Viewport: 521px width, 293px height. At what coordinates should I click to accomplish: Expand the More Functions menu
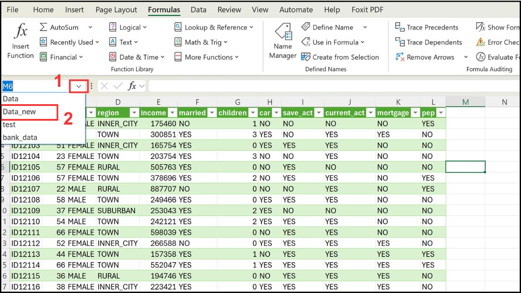(x=206, y=57)
